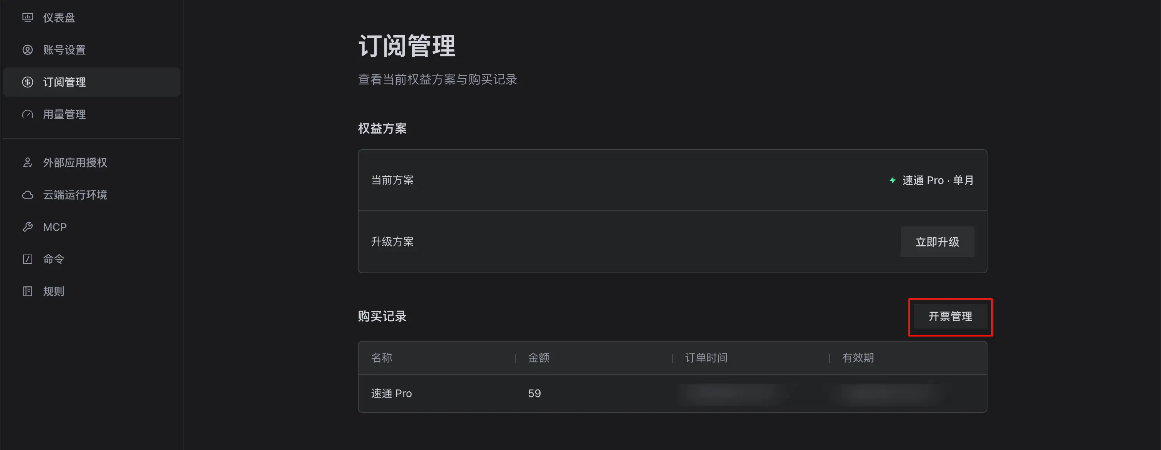Viewport: 1161px width, 450px height.
Task: Switch to 账号设置 page
Action: 91,50
